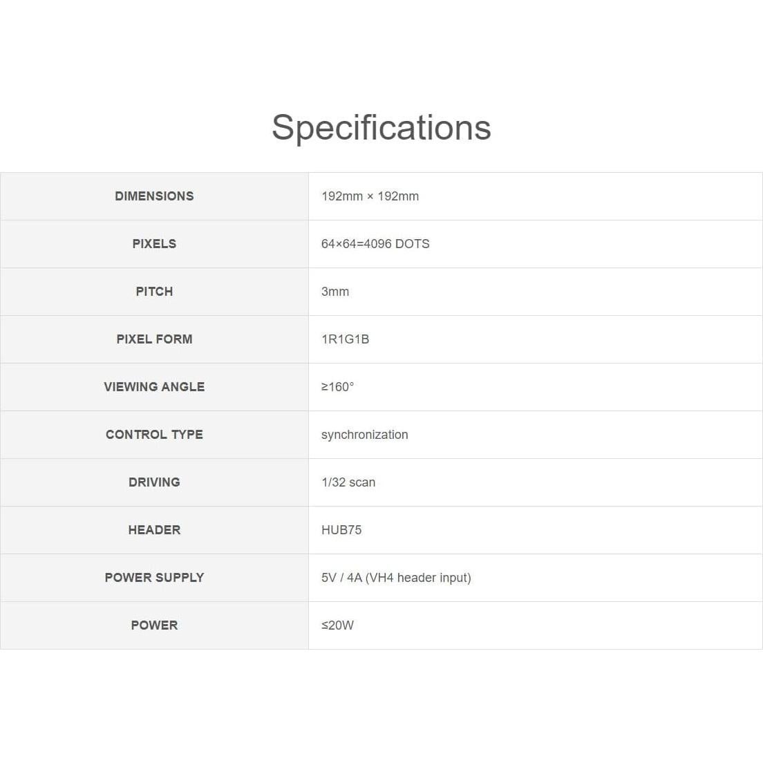Click the POWER SUPPLY row label
This screenshot has height=763, width=763.
click(154, 578)
